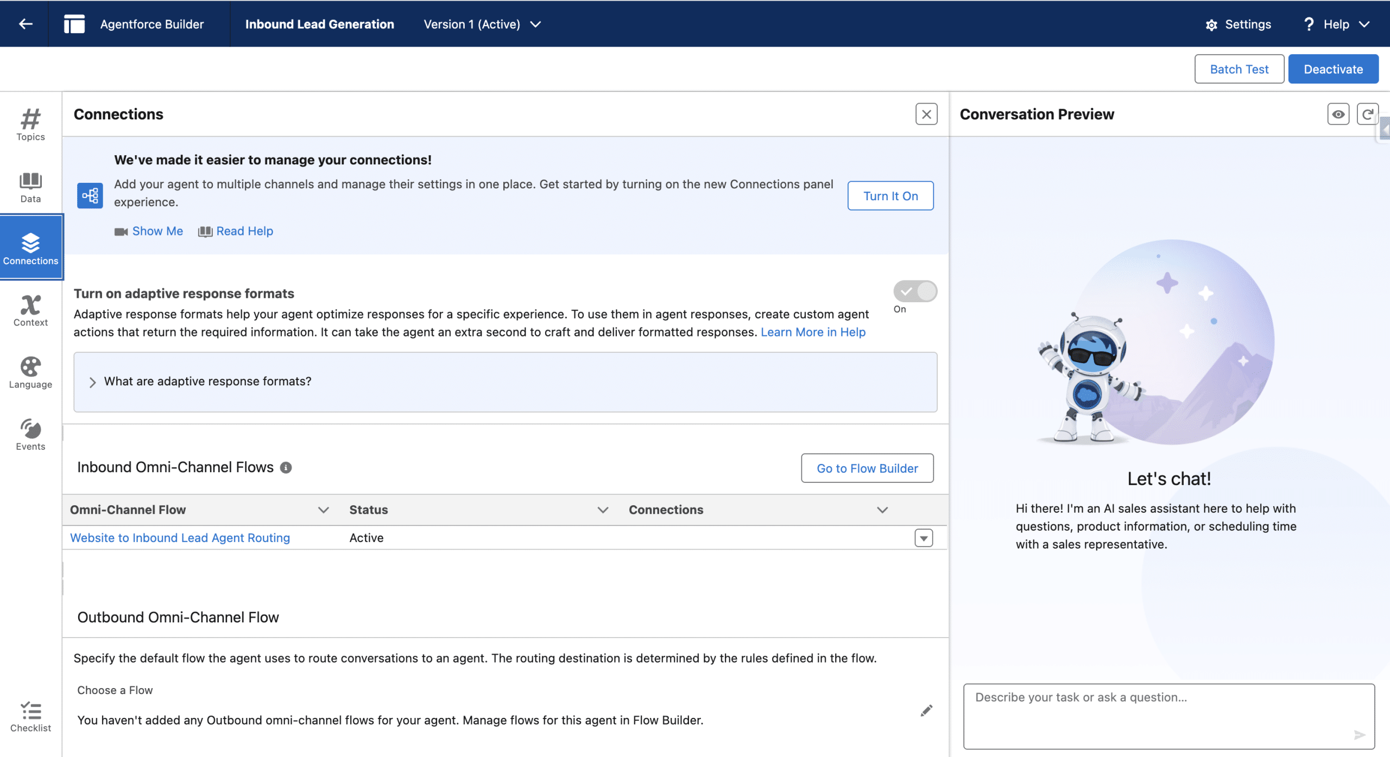
Task: Open the Data library panel
Action: tap(30, 187)
